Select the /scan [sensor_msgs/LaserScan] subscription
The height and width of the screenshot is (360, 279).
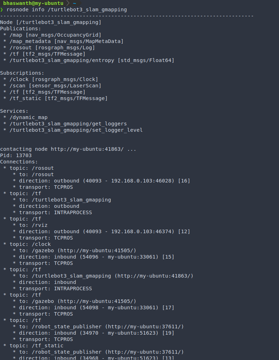pyautogui.click(x=55, y=86)
